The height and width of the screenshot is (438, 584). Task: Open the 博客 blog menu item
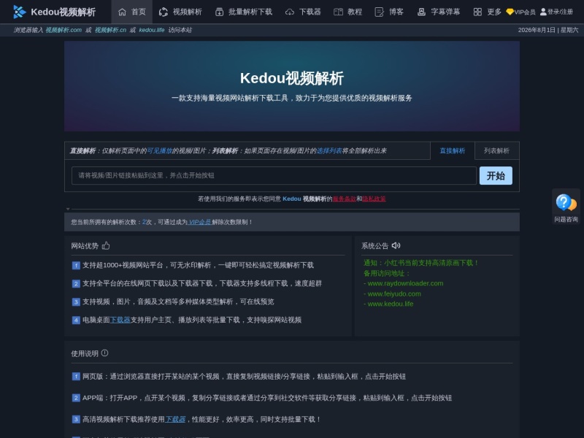pyautogui.click(x=389, y=12)
